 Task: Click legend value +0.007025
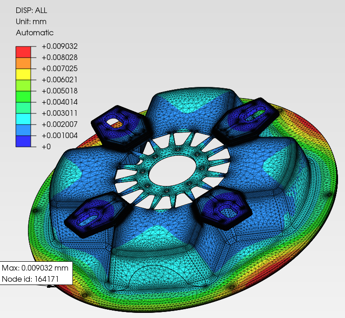click(60, 68)
